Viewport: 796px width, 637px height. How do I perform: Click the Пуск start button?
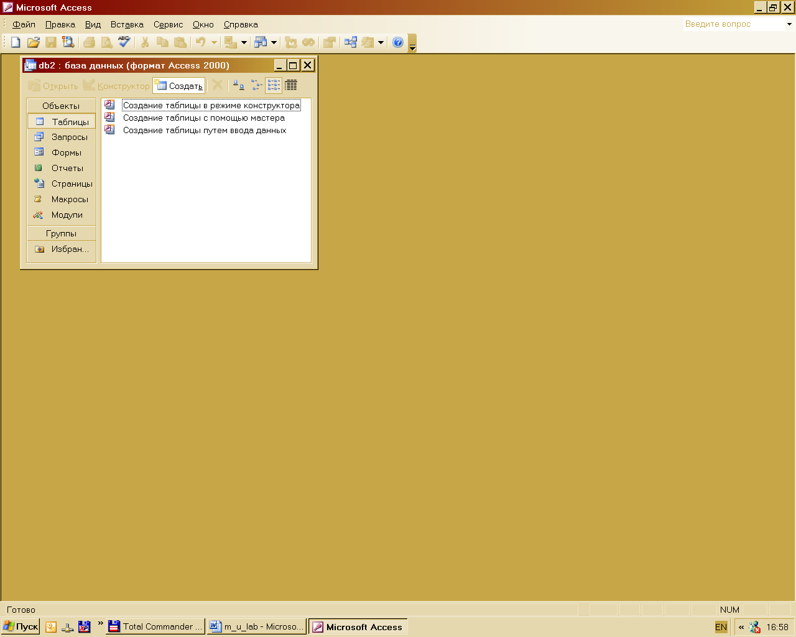pyautogui.click(x=21, y=626)
